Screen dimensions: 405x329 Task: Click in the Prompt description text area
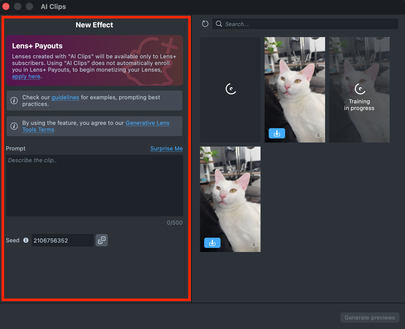coord(95,185)
